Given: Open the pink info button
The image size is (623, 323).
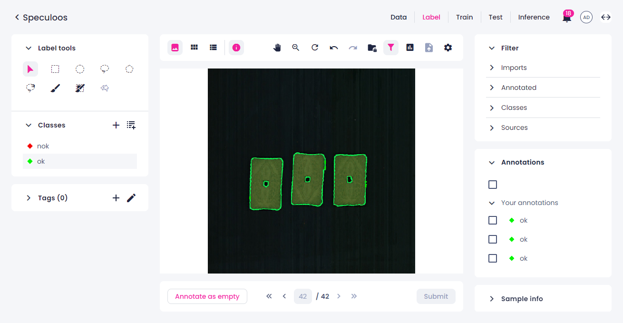Looking at the screenshot, I should [x=236, y=48].
